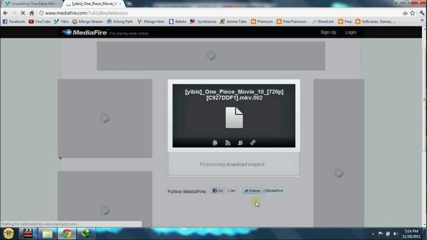Click the Login link
Viewport: 427px width, 240px height.
tap(351, 32)
